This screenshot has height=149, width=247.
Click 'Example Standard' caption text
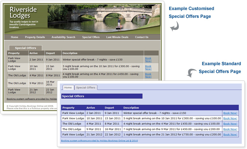(x=221, y=64)
